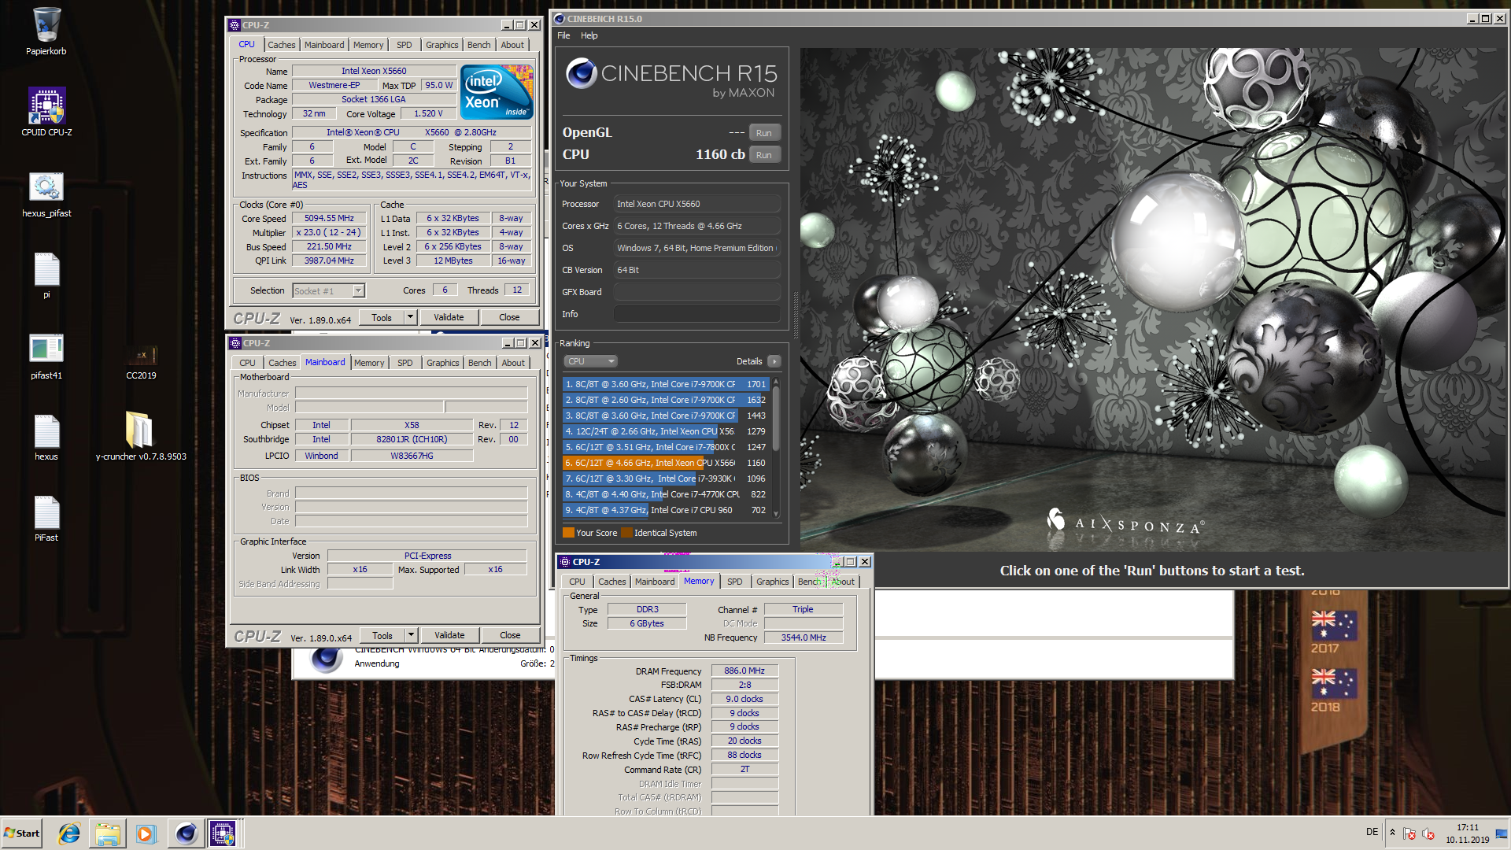
Task: Click the 1160 cb CPU score
Action: (x=720, y=155)
